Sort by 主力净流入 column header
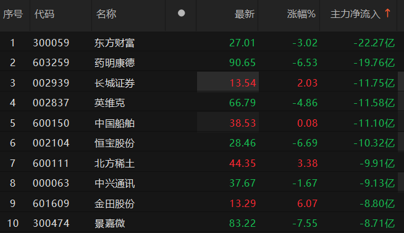The width and height of the screenshot is (404, 233). point(355,14)
